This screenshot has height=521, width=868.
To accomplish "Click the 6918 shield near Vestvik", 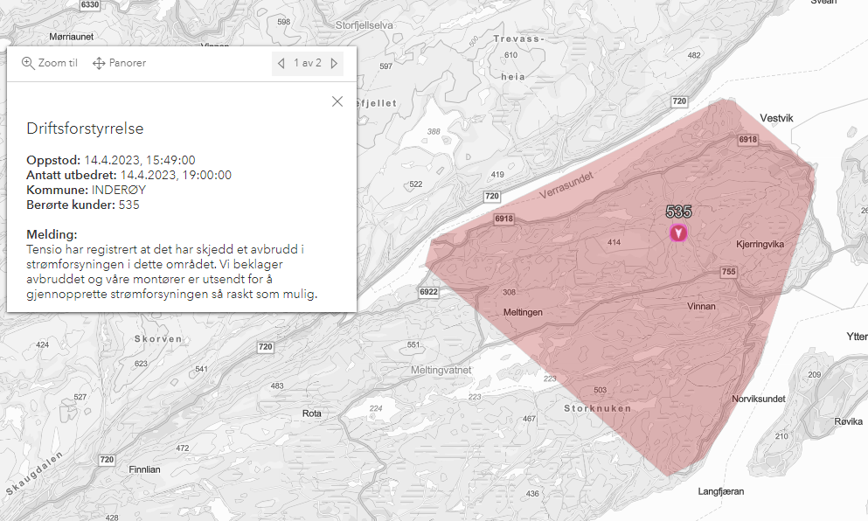I will pos(747,140).
